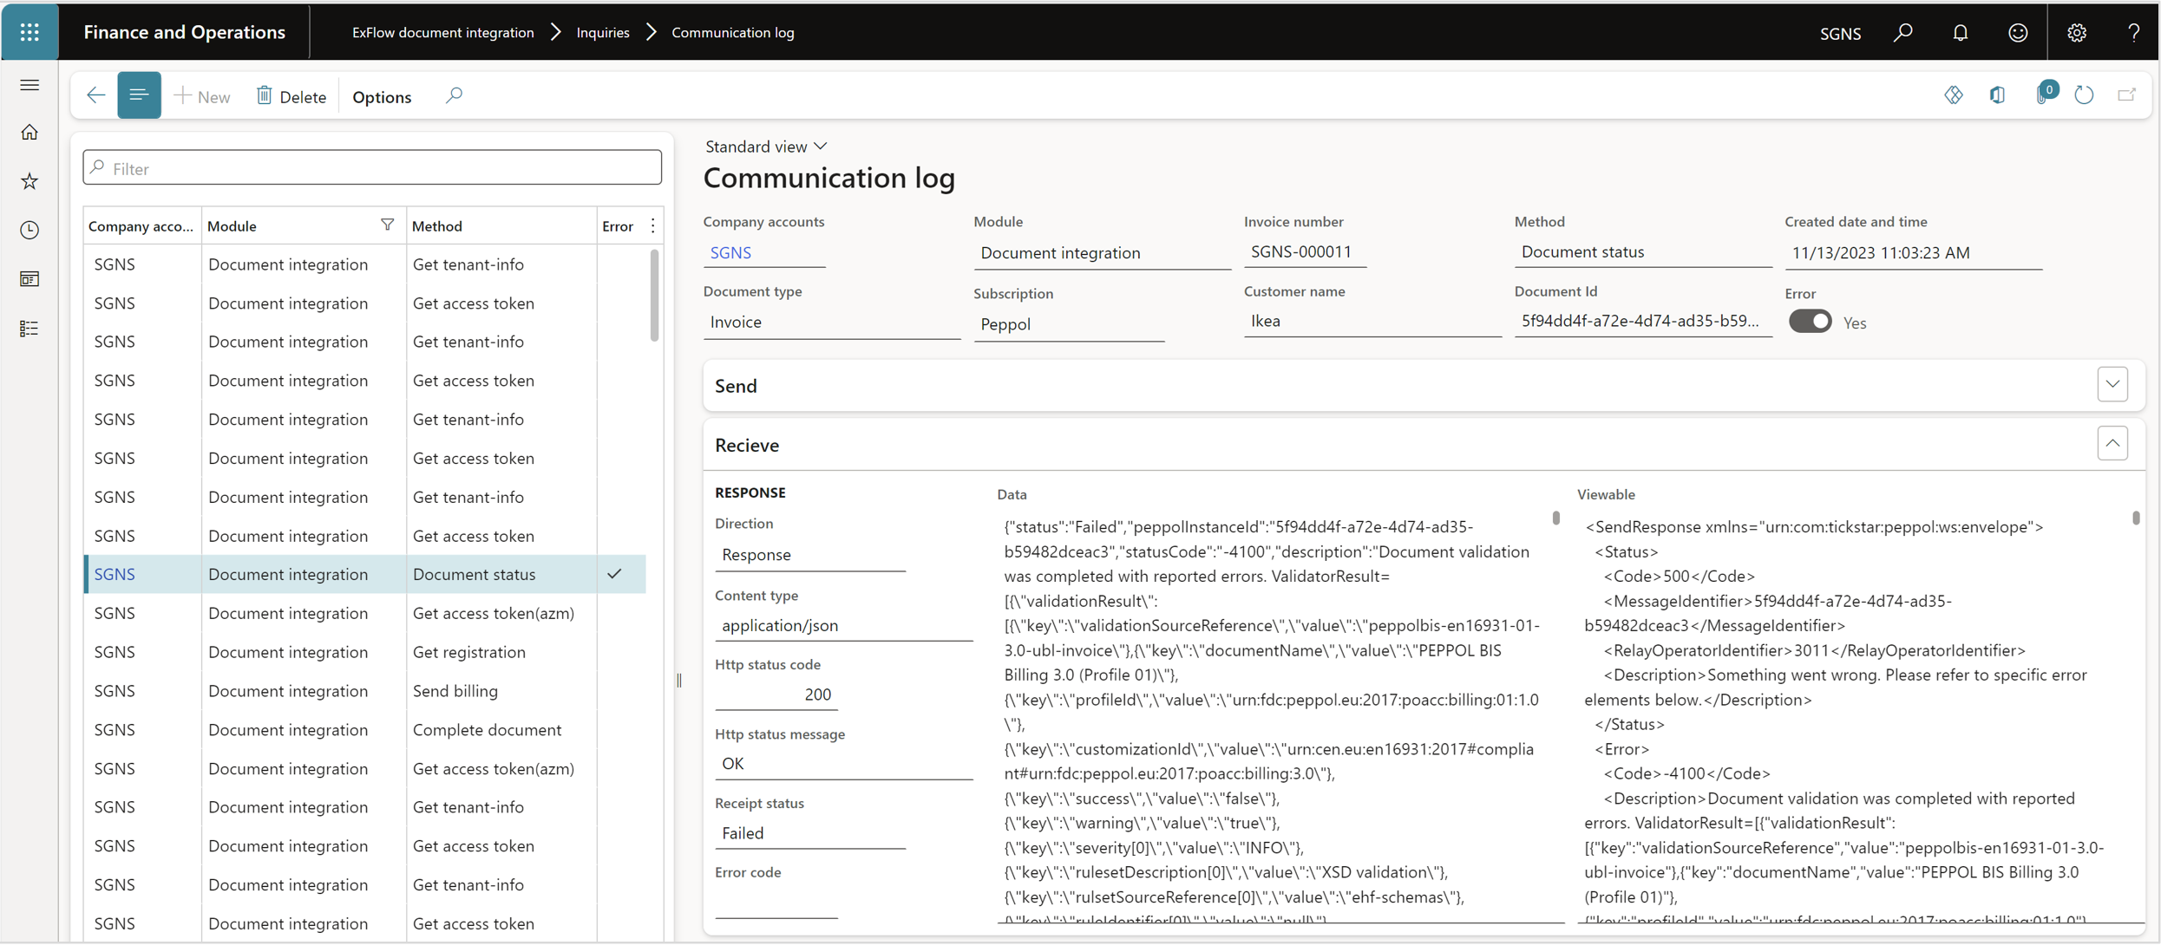The image size is (2161, 952).
Task: Open the notifications bell
Action: (1961, 33)
